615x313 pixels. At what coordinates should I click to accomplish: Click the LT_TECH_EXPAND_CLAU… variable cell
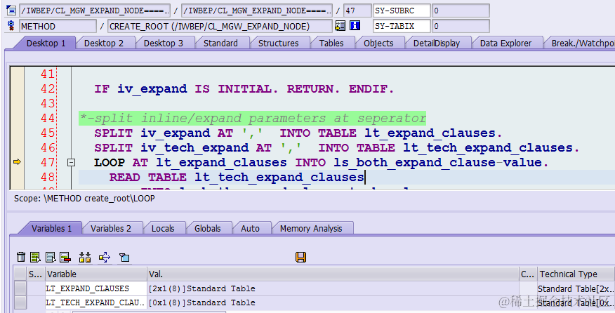tap(96, 302)
